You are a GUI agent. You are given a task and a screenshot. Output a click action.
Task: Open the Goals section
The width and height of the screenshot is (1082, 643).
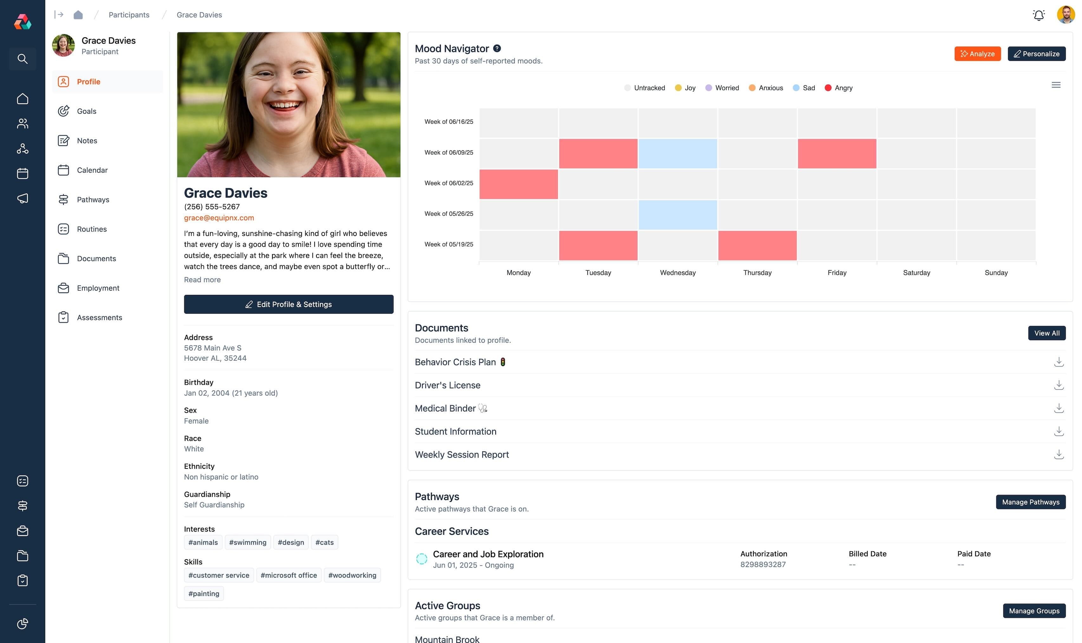87,111
